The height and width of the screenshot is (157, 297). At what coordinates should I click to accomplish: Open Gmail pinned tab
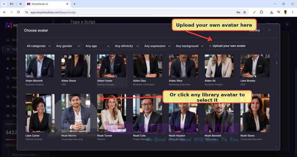click(x=12, y=4)
